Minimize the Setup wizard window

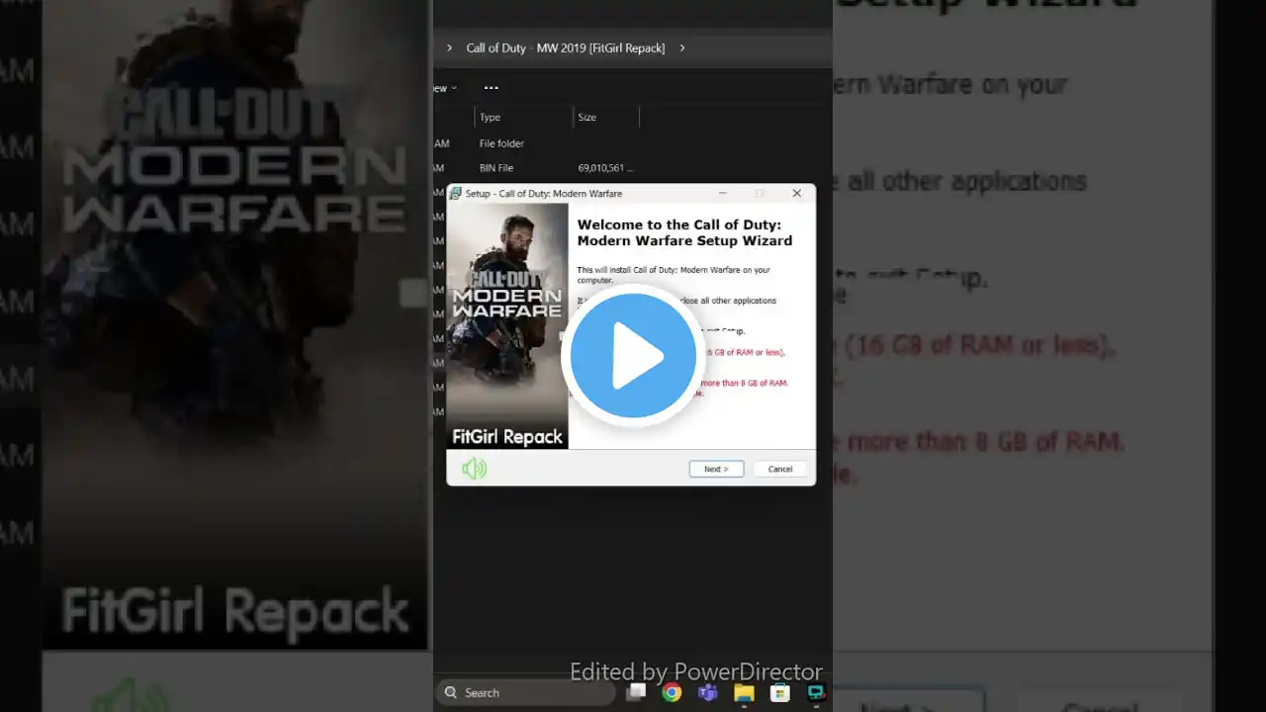pyautogui.click(x=722, y=194)
